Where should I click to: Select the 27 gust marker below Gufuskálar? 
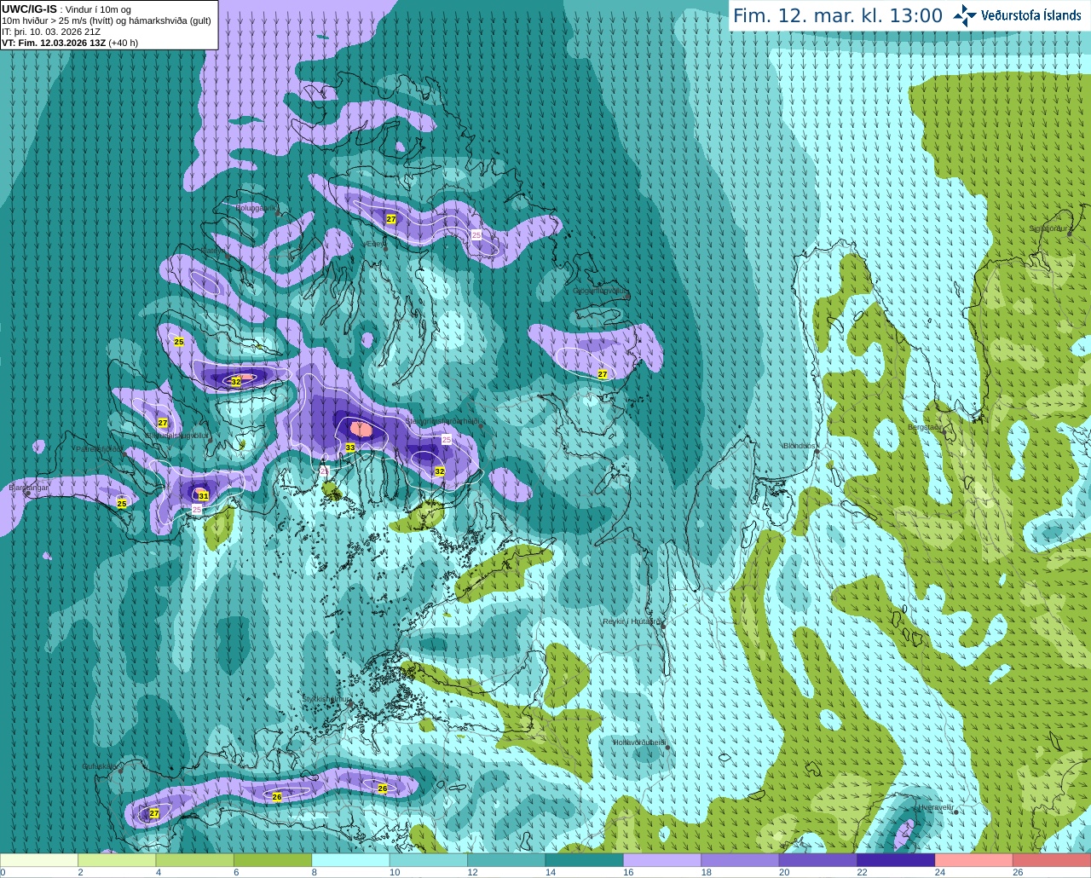pyautogui.click(x=154, y=813)
